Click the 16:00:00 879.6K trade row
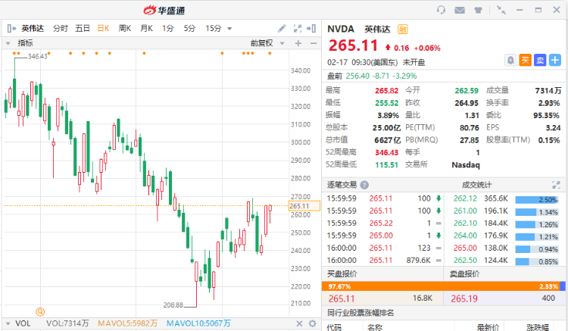This screenshot has height=331, width=568. click(384, 260)
